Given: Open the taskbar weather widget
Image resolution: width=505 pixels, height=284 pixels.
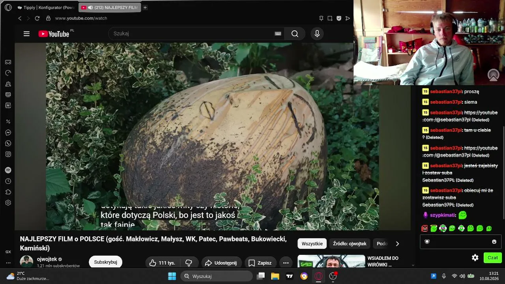Looking at the screenshot, I should click(x=28, y=276).
